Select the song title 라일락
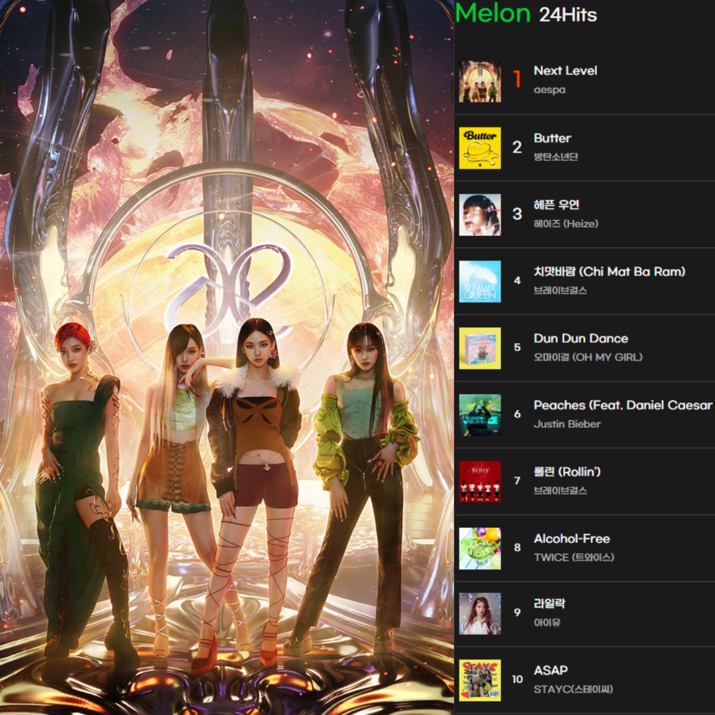The image size is (715, 715). 549,604
